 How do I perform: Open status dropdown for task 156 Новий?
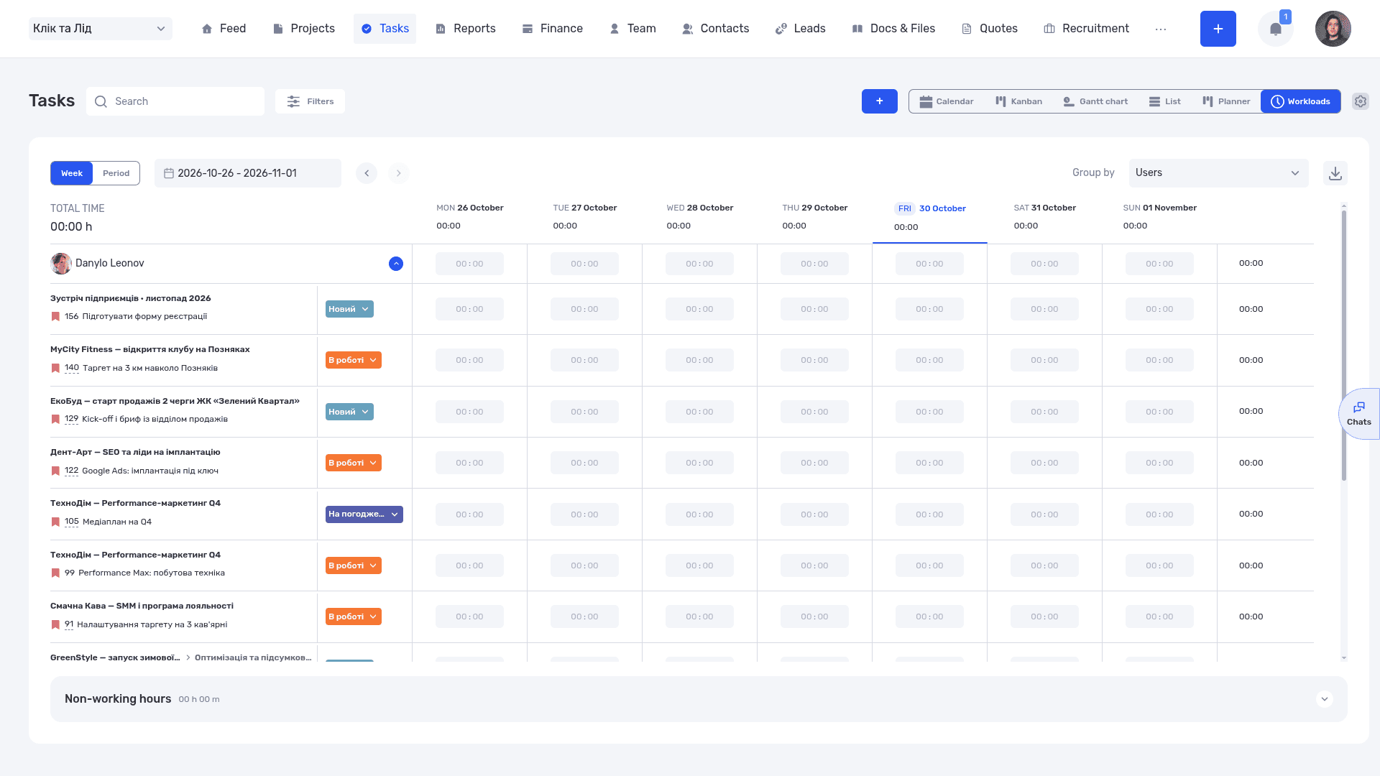click(x=349, y=309)
